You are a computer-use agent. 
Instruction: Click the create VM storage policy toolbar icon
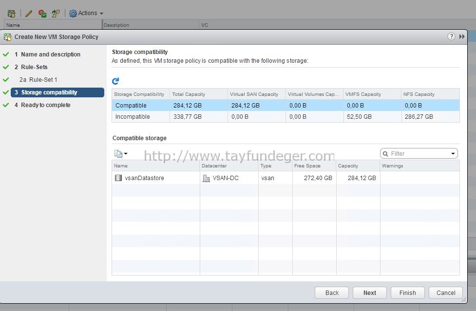point(12,13)
